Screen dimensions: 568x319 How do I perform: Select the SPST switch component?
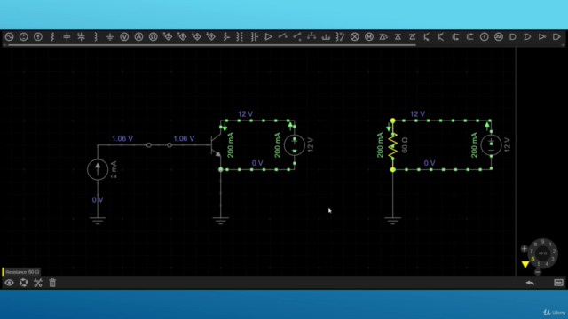(x=282, y=37)
